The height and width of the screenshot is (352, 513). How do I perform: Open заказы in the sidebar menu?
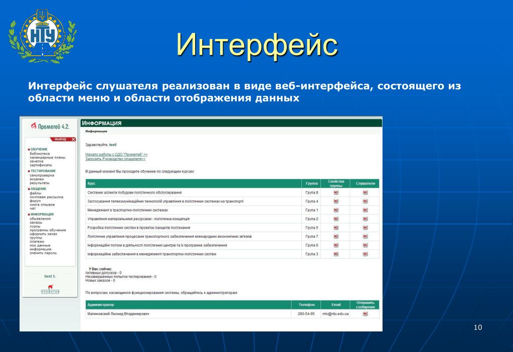pyautogui.click(x=36, y=223)
